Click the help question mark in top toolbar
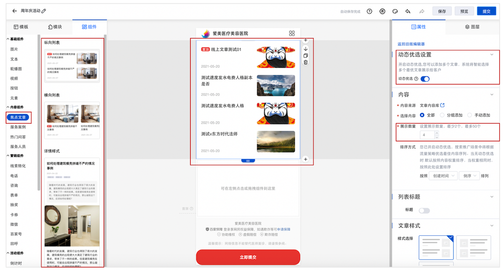Image resolution: width=504 pixels, height=272 pixels. (x=369, y=11)
